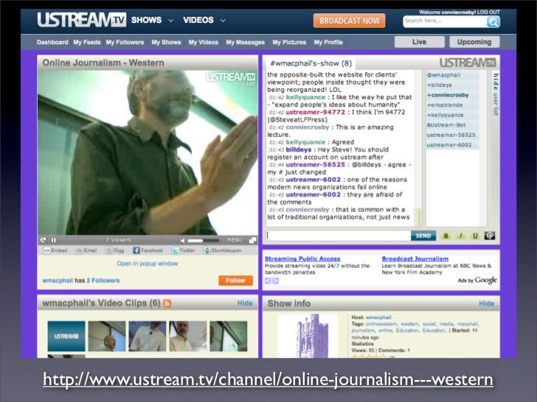
Task: Open Streaming Public Access ad link
Action: click(302, 258)
